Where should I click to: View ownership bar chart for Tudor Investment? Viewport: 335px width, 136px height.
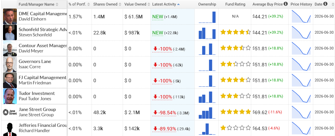[x=207, y=97]
